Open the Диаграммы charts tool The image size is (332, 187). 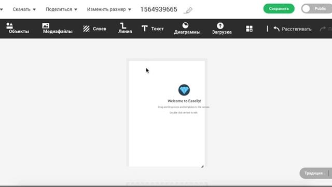[x=187, y=29]
